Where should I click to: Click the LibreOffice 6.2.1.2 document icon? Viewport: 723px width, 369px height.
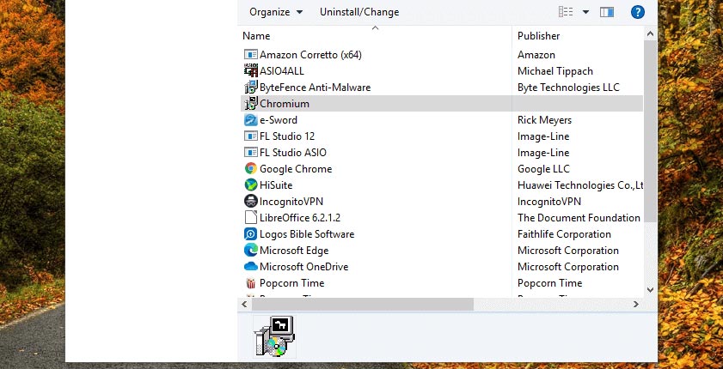tap(250, 218)
